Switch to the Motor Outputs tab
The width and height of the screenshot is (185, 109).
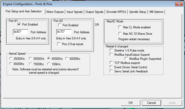tap(55, 12)
